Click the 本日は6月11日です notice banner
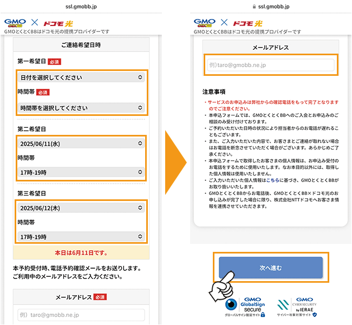This screenshot has height=325, width=352. click(x=81, y=253)
